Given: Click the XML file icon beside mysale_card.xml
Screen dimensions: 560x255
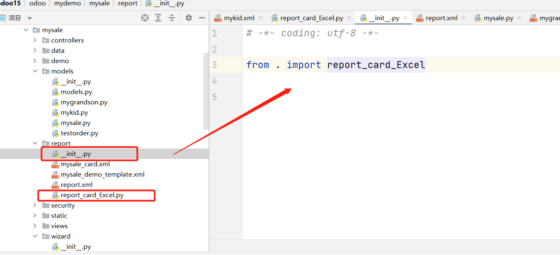Looking at the screenshot, I should point(56,164).
